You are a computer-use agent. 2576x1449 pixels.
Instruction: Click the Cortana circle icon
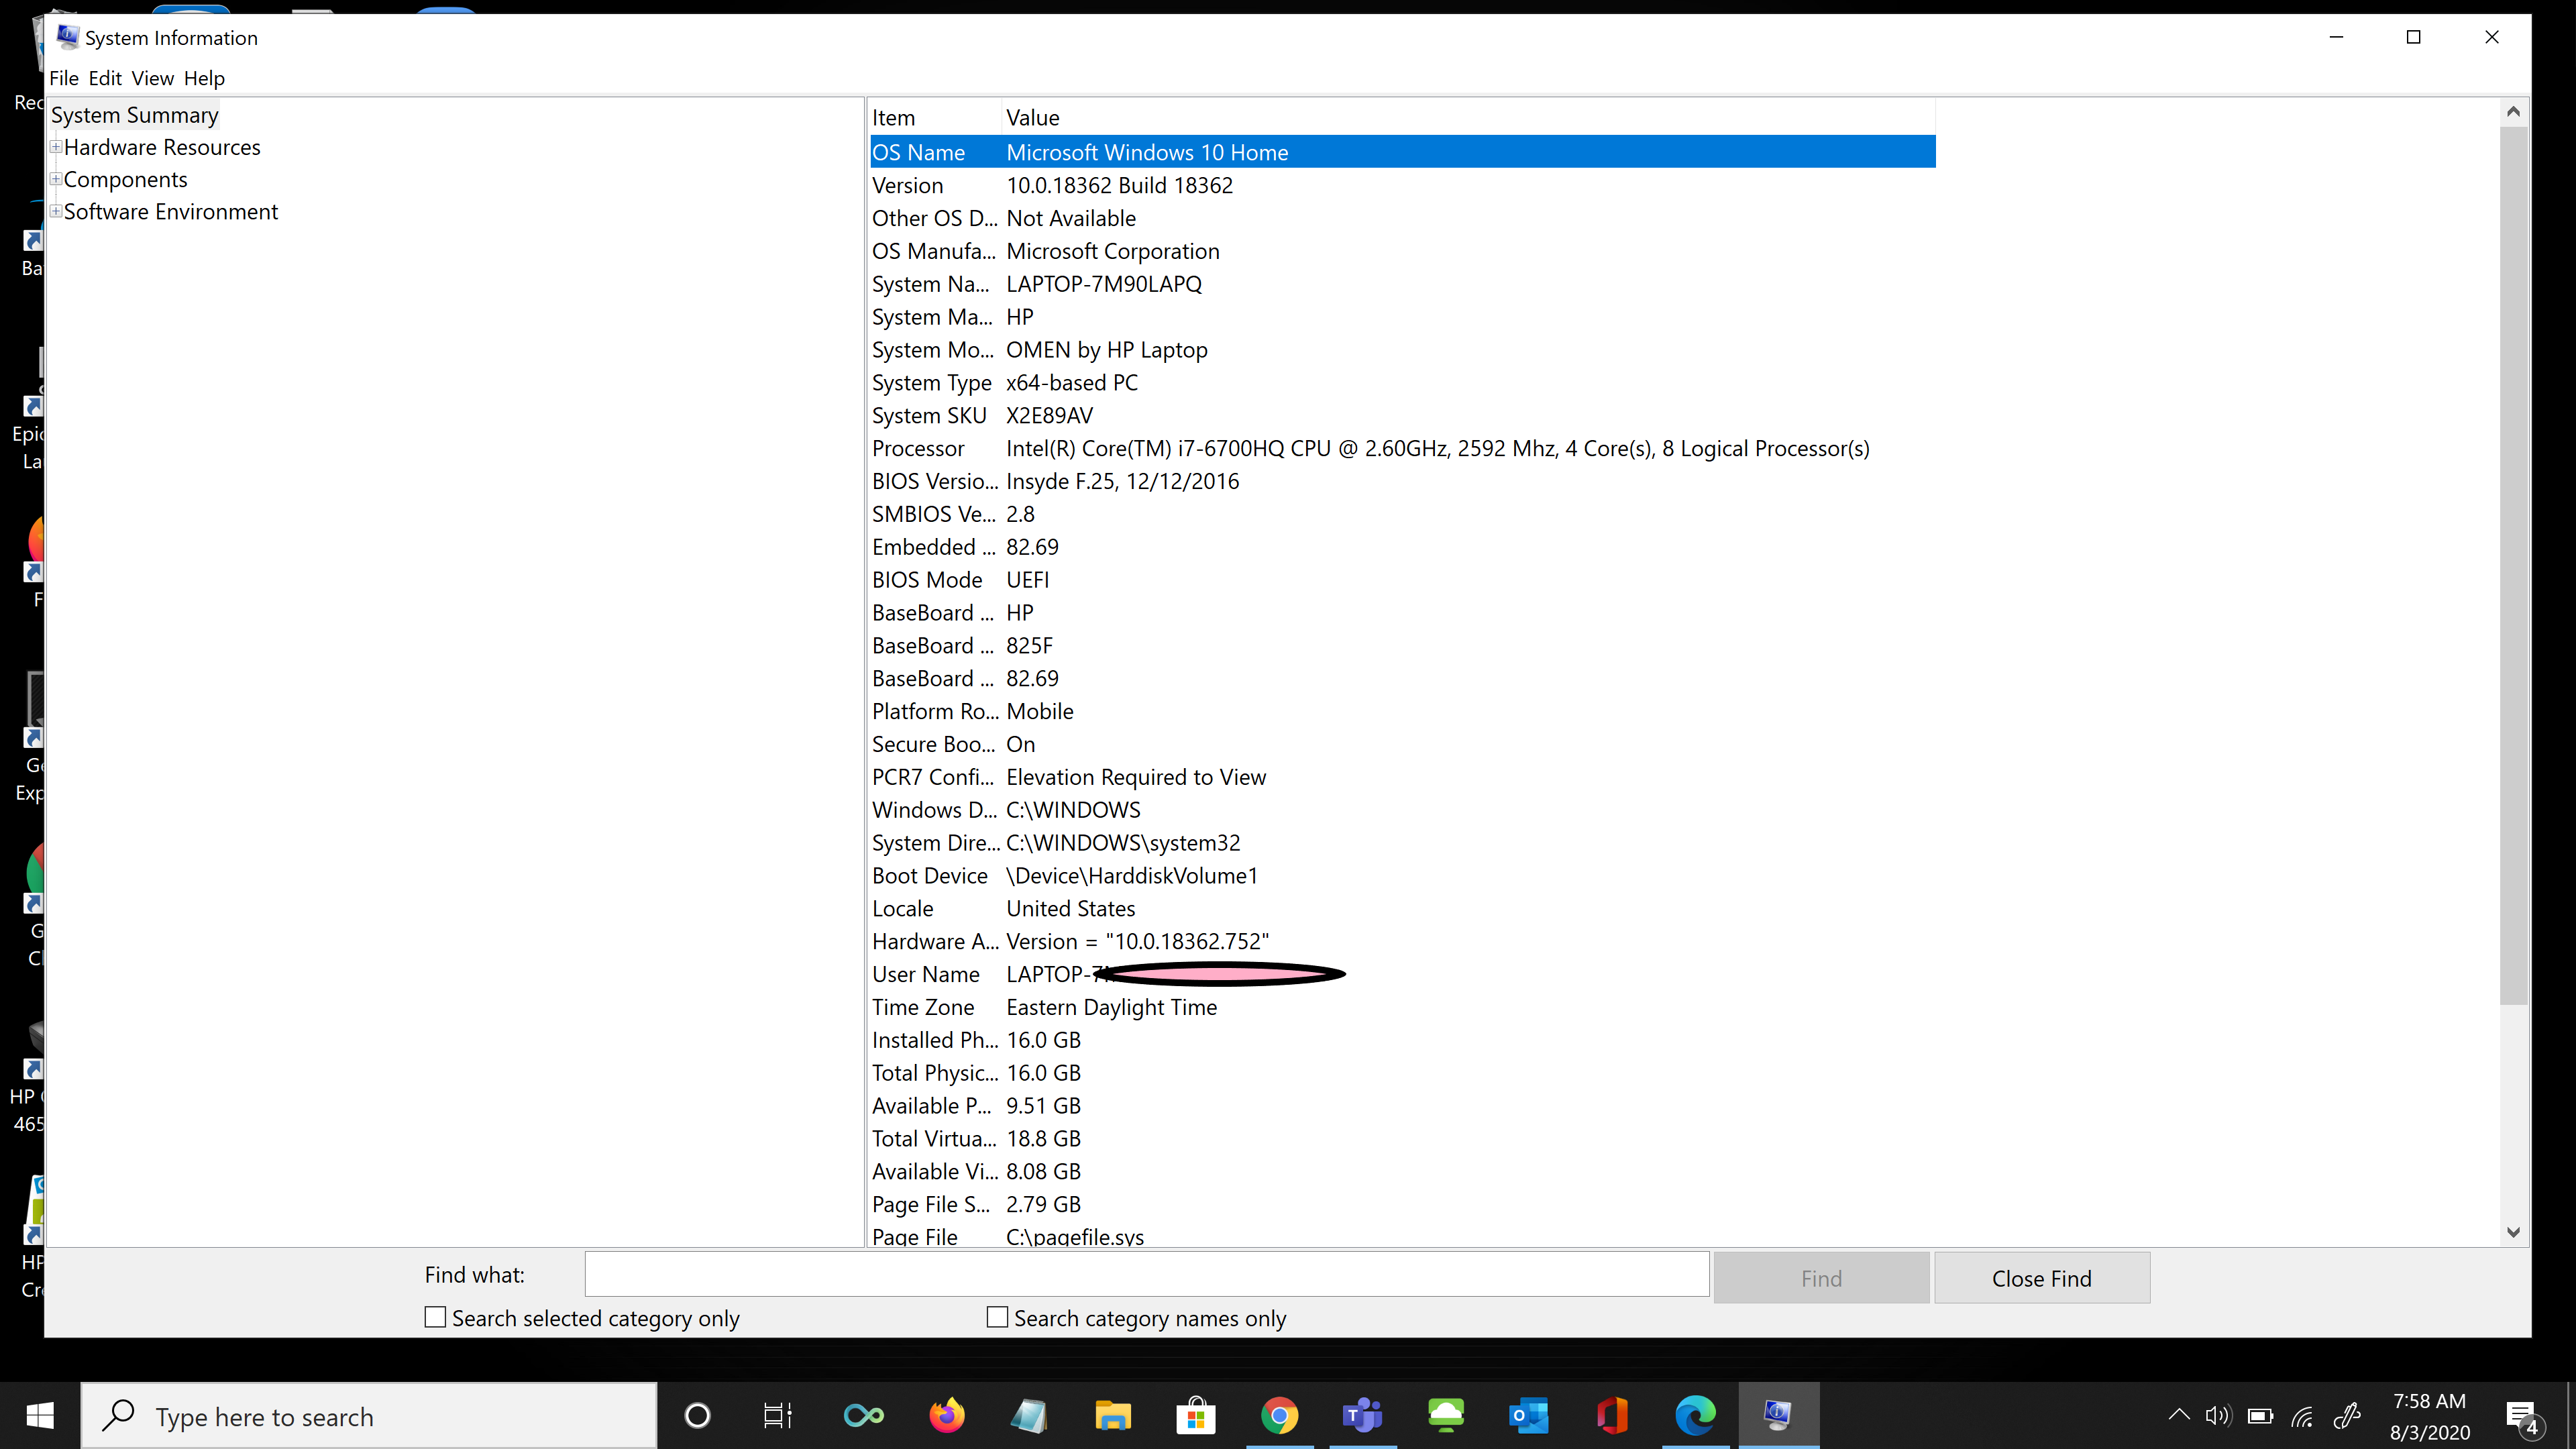697,1415
